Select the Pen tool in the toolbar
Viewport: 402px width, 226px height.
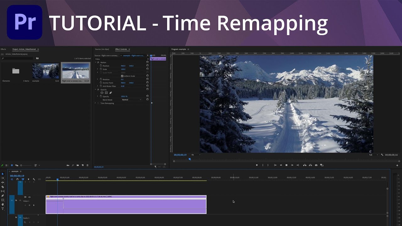click(3, 196)
